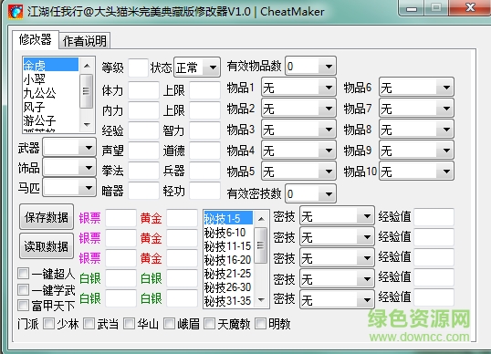Check the 明教 sect checkbox
491x354 pixels.
pos(260,324)
